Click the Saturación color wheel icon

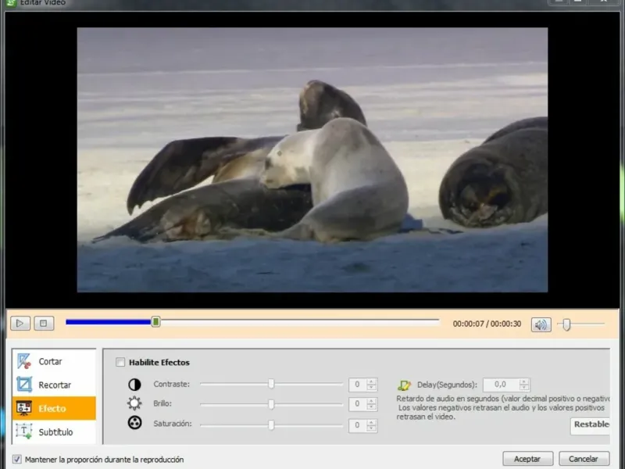pos(134,424)
